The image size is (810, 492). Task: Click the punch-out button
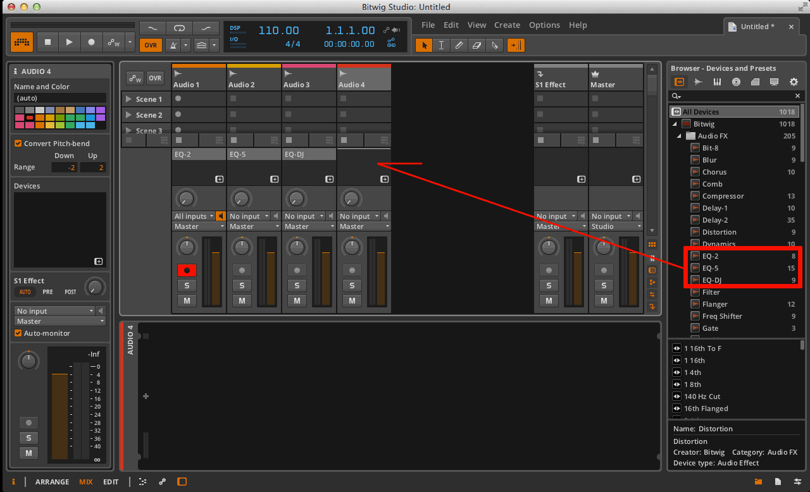pos(206,28)
